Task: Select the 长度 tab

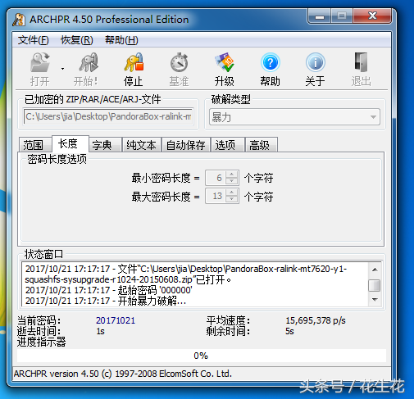Action: click(71, 143)
